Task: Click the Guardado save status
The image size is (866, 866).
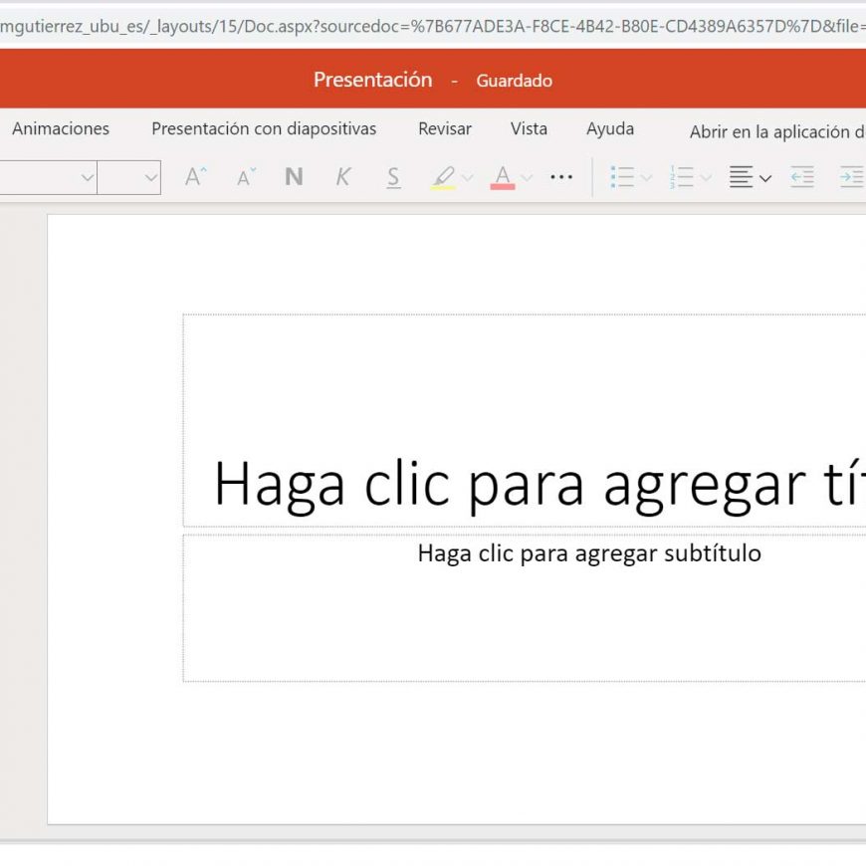Action: (x=515, y=81)
